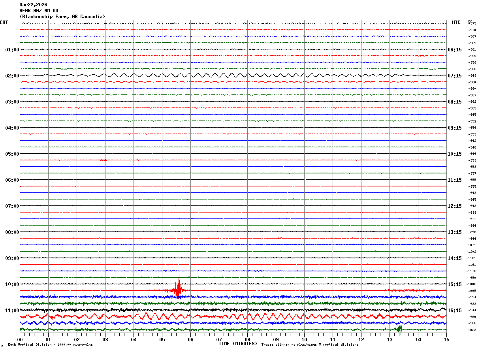Click the 10:15 UTC time label
Image resolution: width=478 pixels, height=350 pixels.
pos(455,154)
